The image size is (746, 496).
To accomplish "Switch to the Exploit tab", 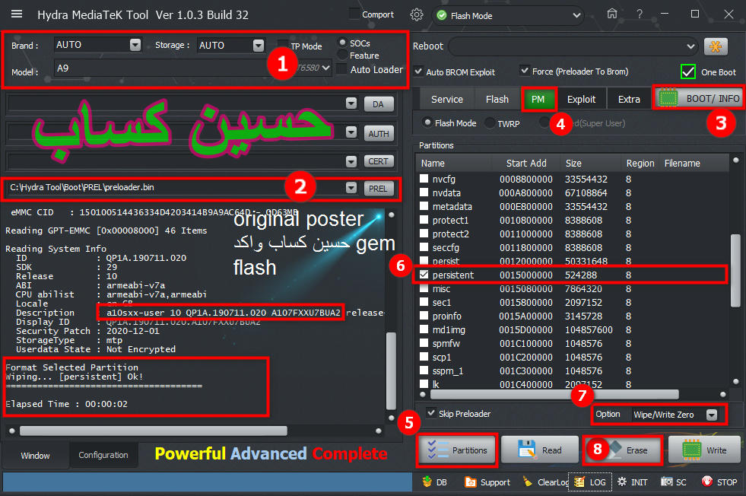I will pos(582,99).
